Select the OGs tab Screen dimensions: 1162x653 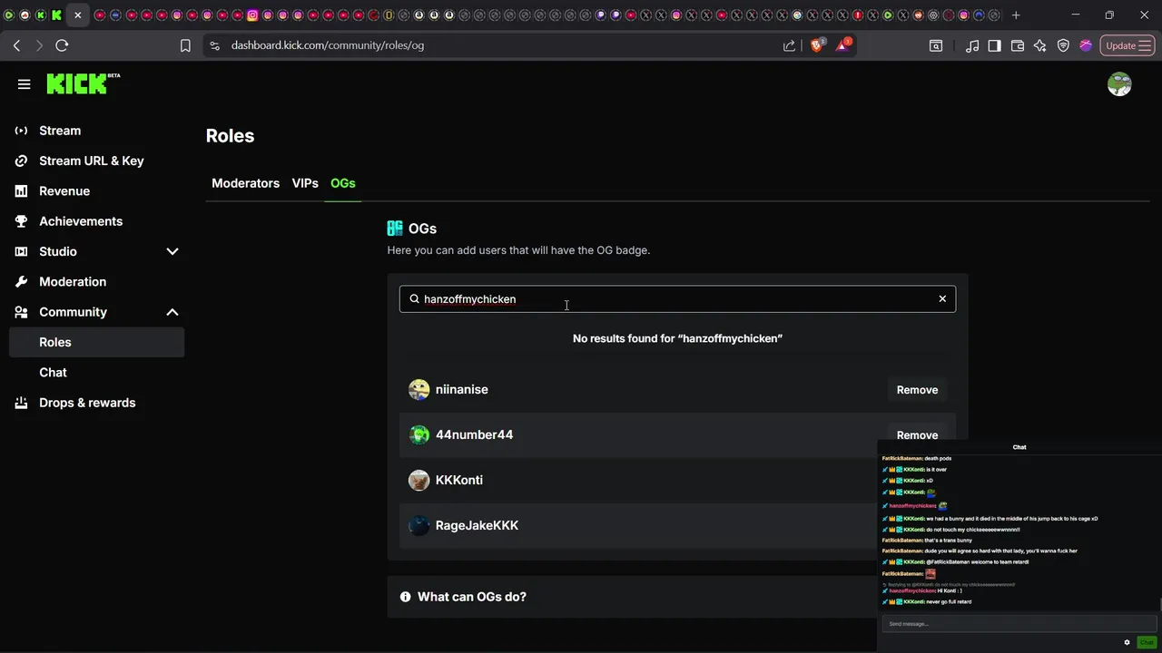343,183
